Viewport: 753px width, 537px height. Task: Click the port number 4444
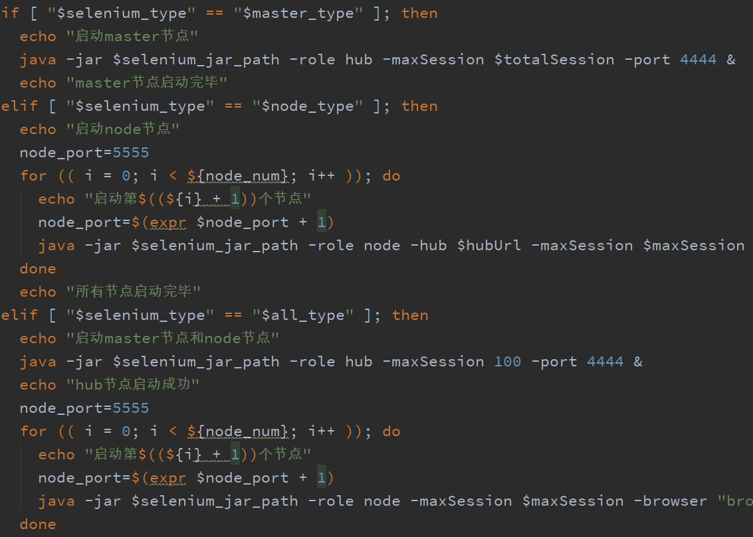(x=697, y=59)
